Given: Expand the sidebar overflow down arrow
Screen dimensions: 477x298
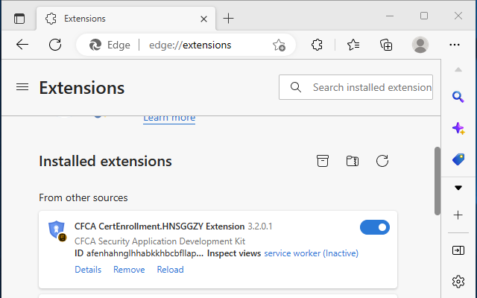Looking at the screenshot, I should [458, 188].
